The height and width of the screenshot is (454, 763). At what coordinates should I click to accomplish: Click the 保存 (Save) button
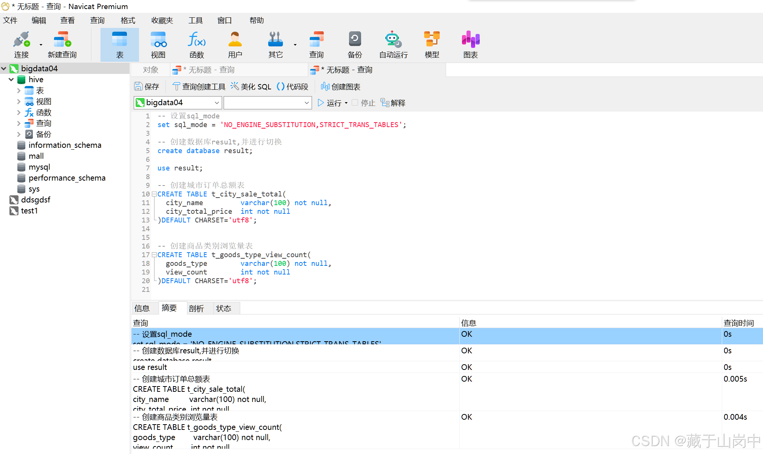(x=145, y=86)
